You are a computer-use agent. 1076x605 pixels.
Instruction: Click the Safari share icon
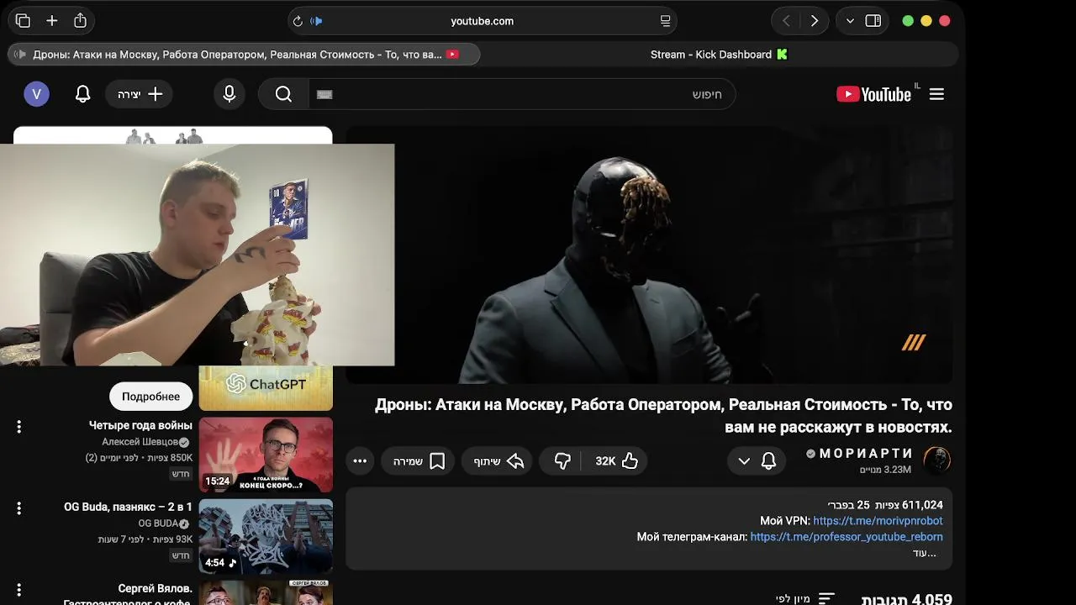pyautogui.click(x=80, y=21)
